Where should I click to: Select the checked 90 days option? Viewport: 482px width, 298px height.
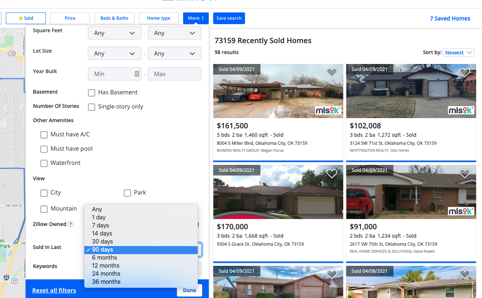pyautogui.click(x=141, y=250)
